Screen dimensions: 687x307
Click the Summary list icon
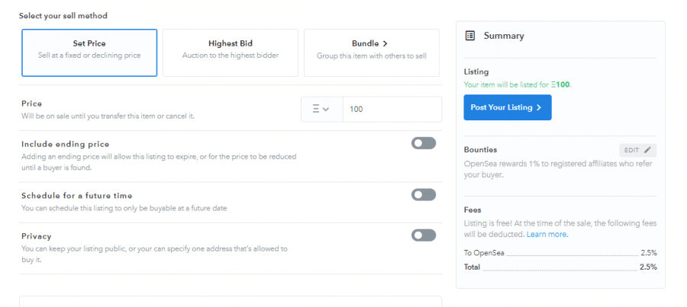coord(470,36)
